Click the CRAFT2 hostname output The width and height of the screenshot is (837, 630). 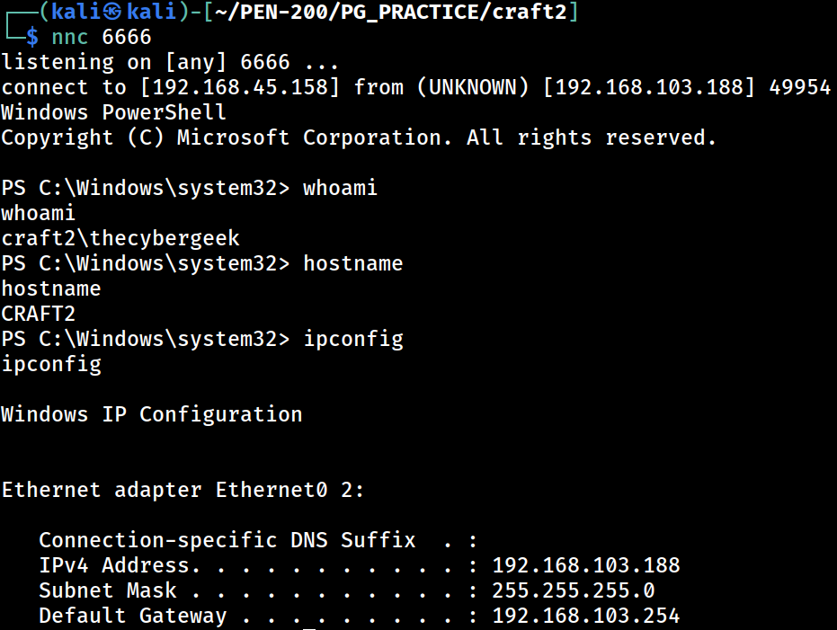point(39,314)
